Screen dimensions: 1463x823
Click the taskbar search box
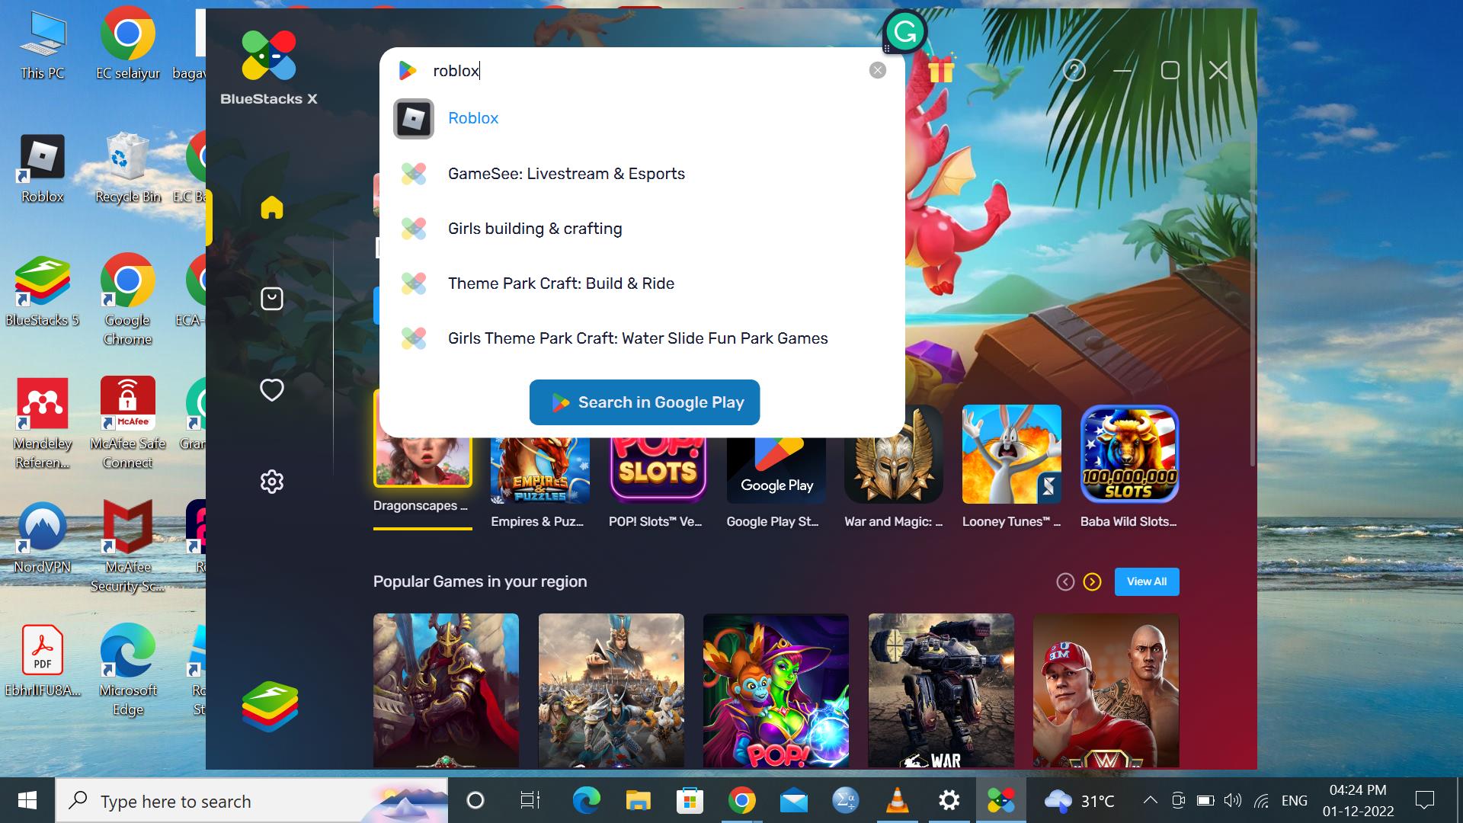point(251,801)
